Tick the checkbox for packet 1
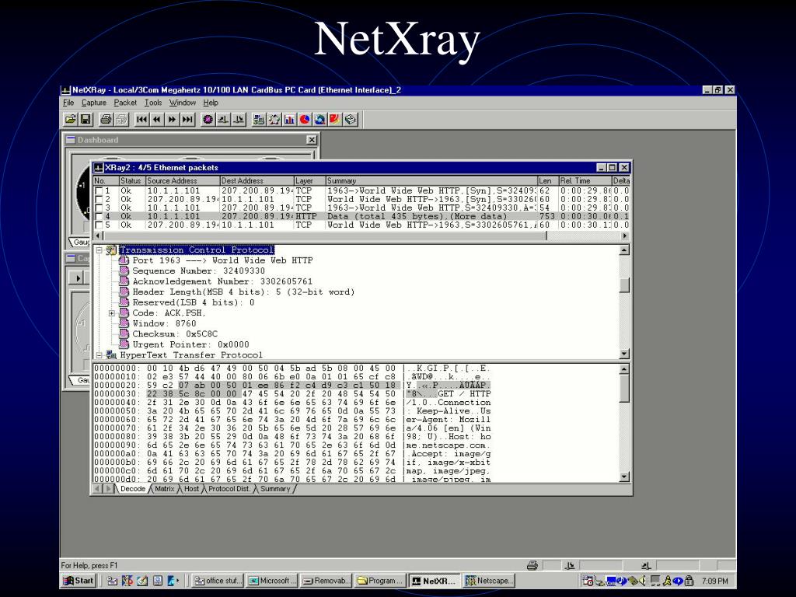This screenshot has height=597, width=796. click(x=99, y=191)
